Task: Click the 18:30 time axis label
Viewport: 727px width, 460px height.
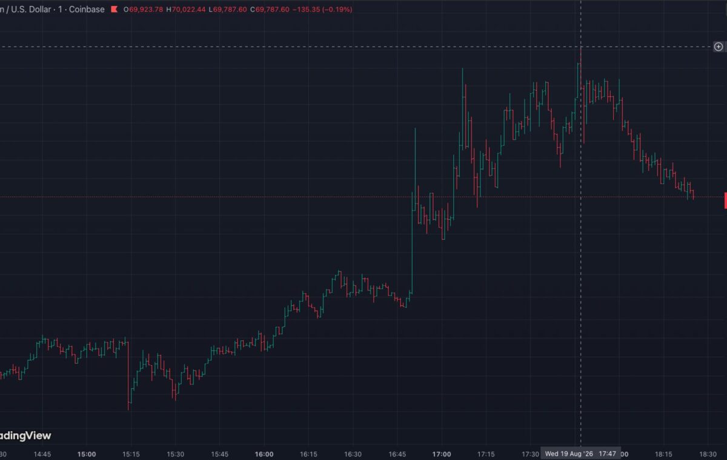Action: point(708,453)
